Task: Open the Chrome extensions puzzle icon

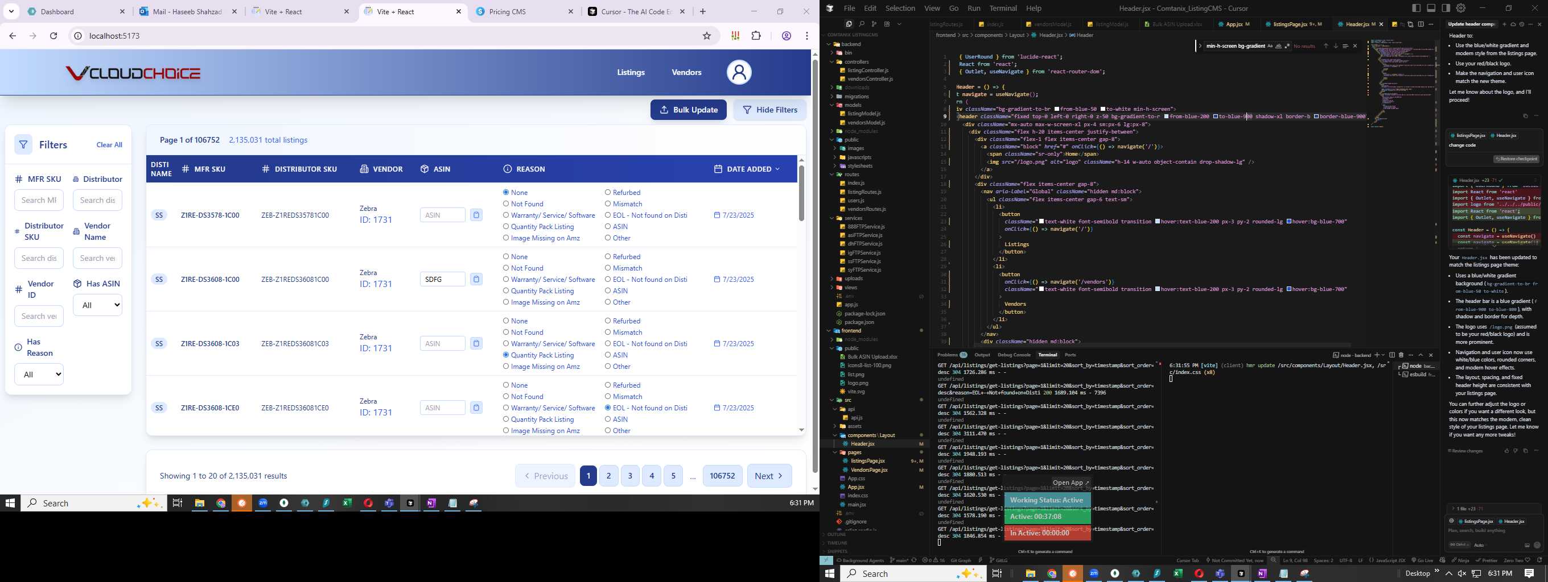Action: pyautogui.click(x=756, y=36)
